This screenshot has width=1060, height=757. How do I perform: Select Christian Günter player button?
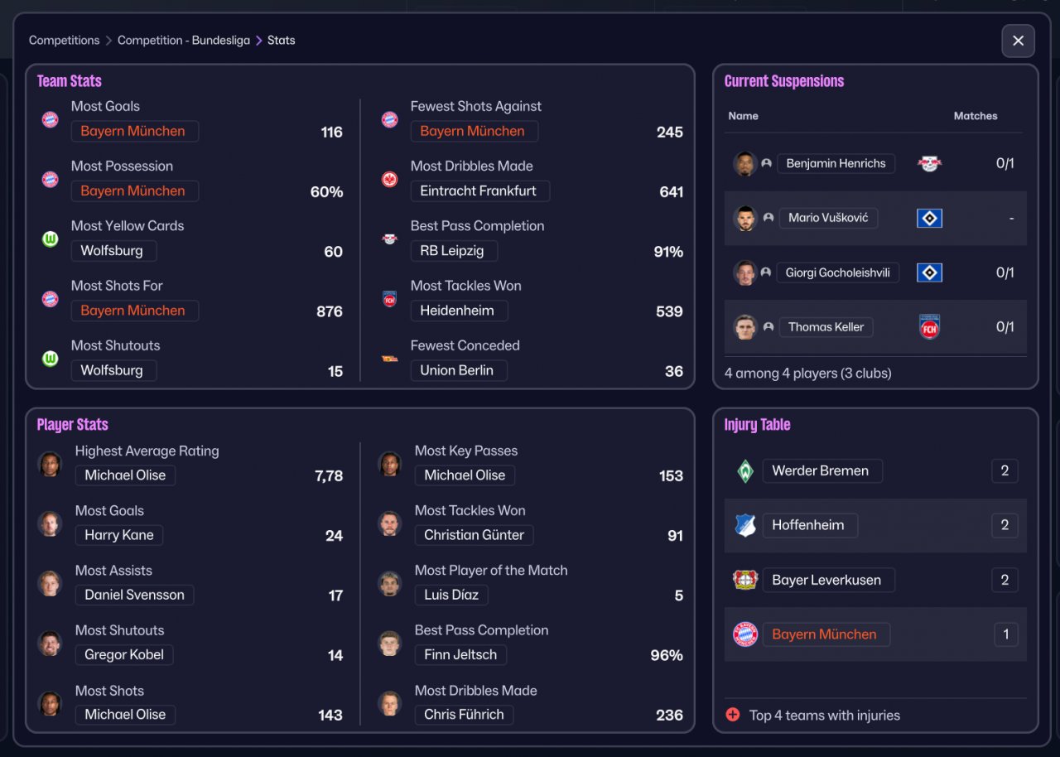[x=474, y=535]
